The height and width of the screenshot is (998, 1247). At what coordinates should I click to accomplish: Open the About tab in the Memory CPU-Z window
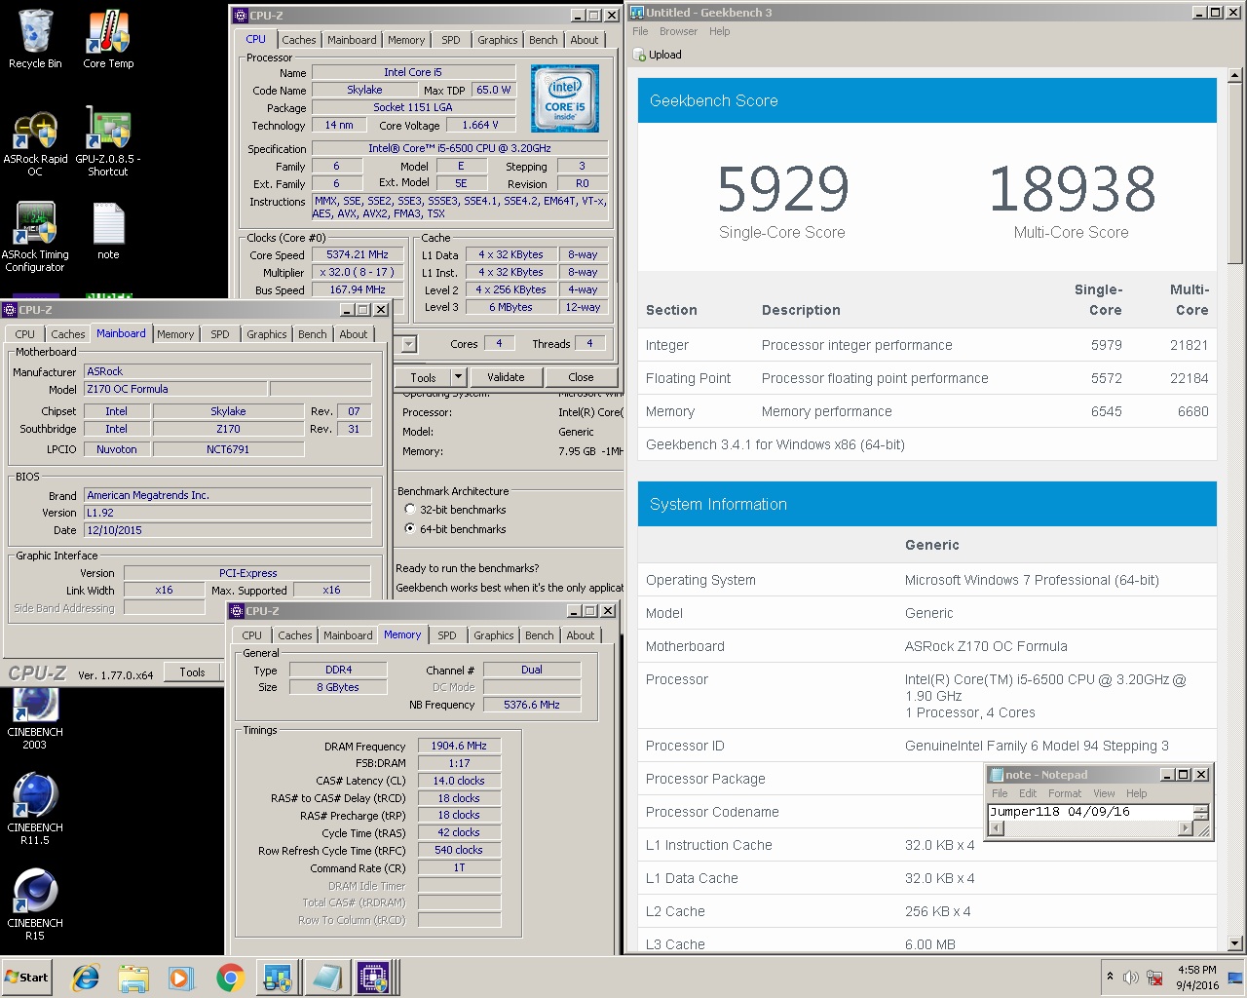[581, 635]
